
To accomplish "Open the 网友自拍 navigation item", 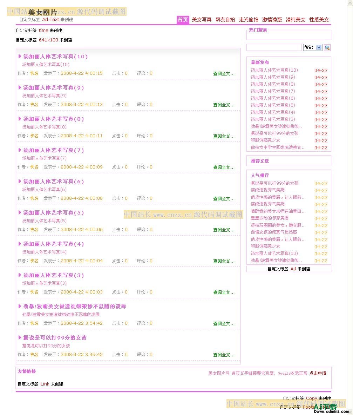I will (225, 20).
